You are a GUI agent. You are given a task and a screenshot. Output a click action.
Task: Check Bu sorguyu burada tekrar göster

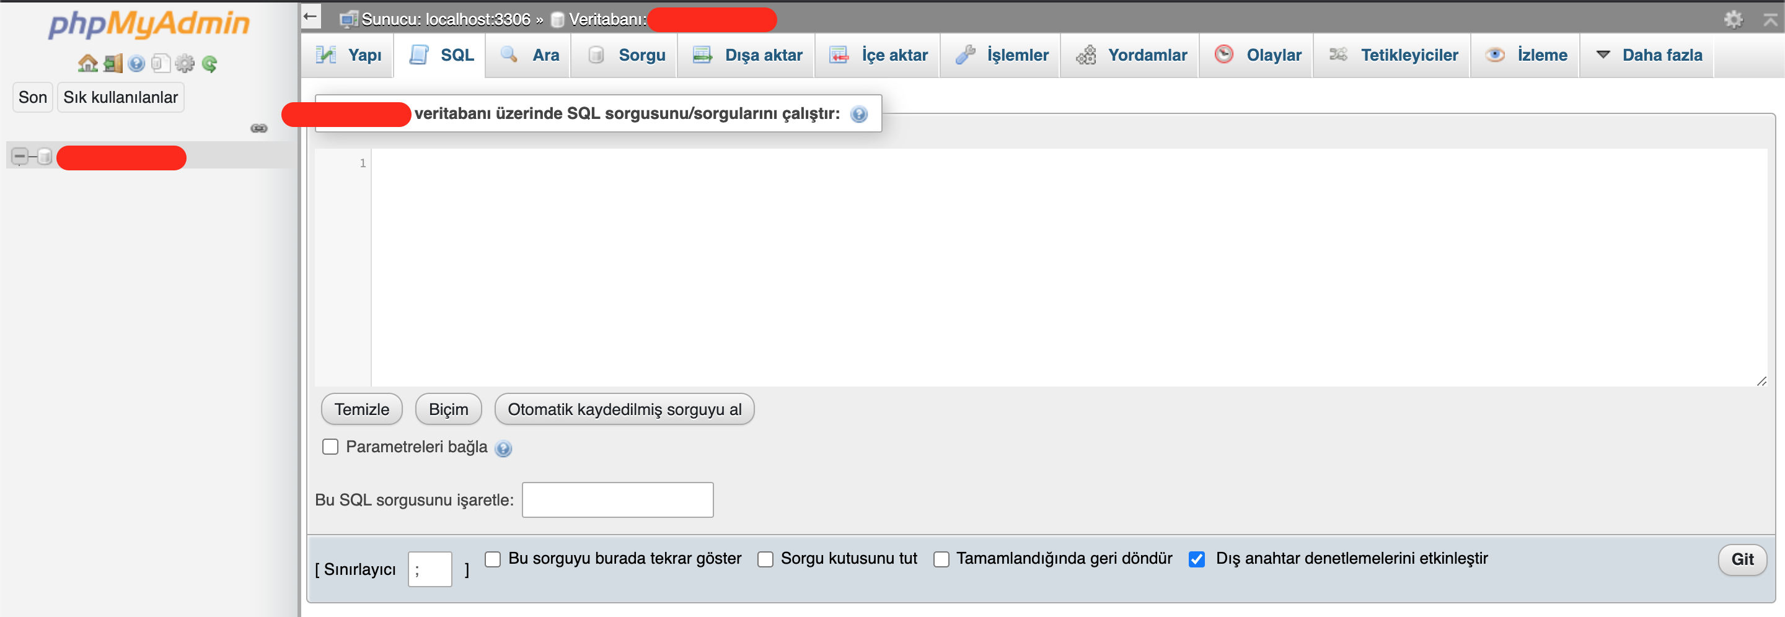(493, 559)
